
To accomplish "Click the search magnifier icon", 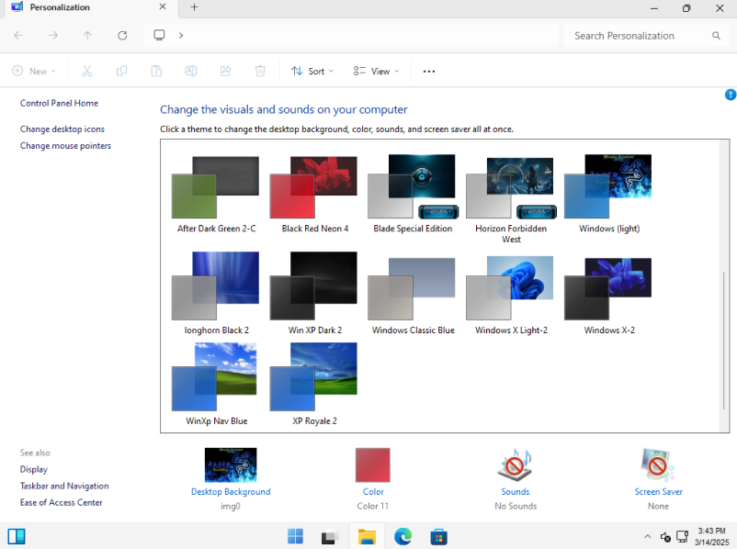I will point(716,36).
